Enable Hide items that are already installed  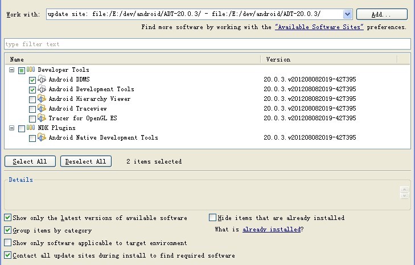(212, 218)
